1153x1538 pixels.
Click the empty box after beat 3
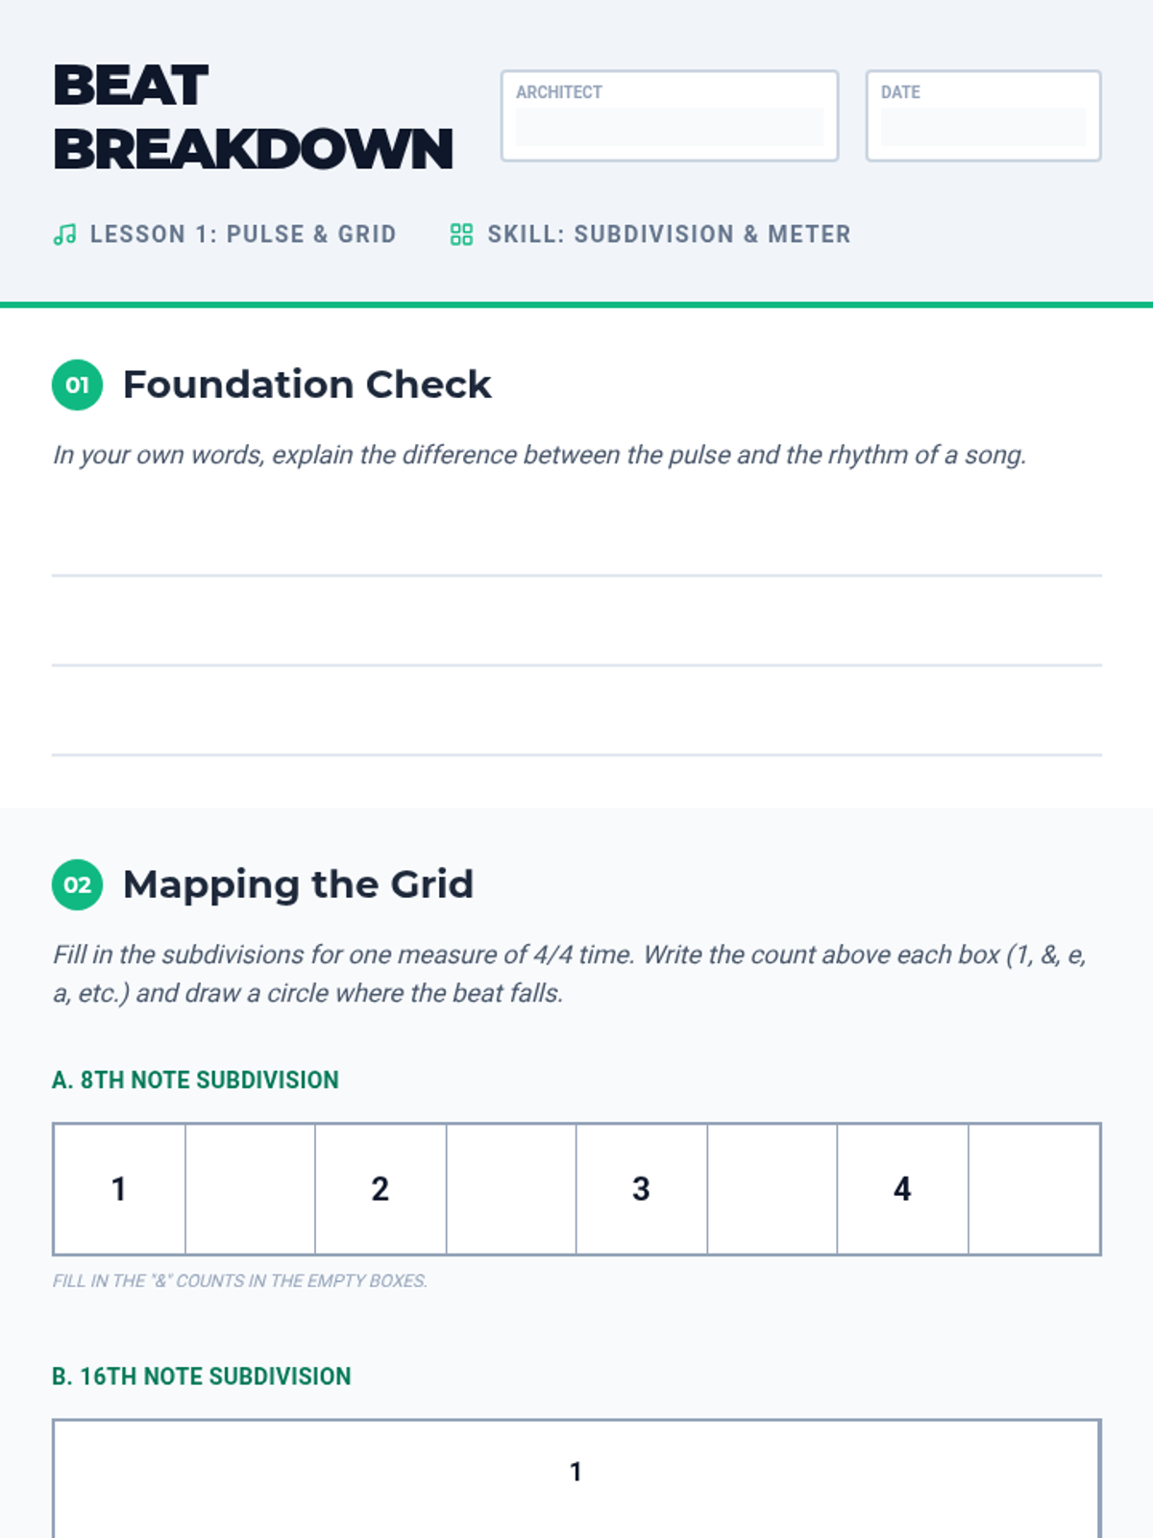point(773,1189)
